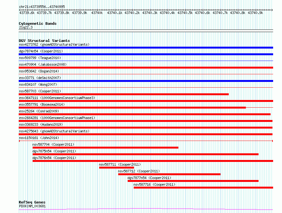
Task: Click the nsv4273762 gnomAD variant label
Action: (x=54, y=44)
